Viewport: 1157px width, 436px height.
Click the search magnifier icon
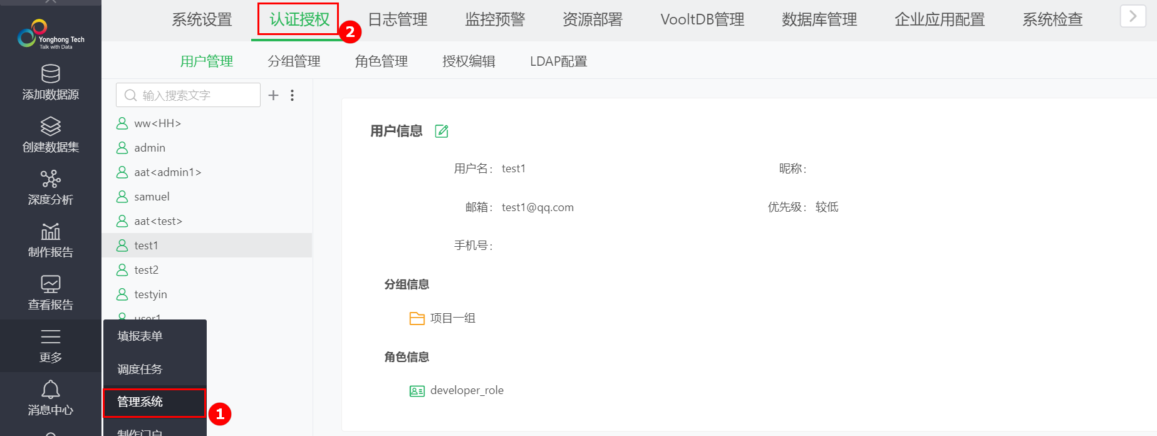pyautogui.click(x=130, y=95)
